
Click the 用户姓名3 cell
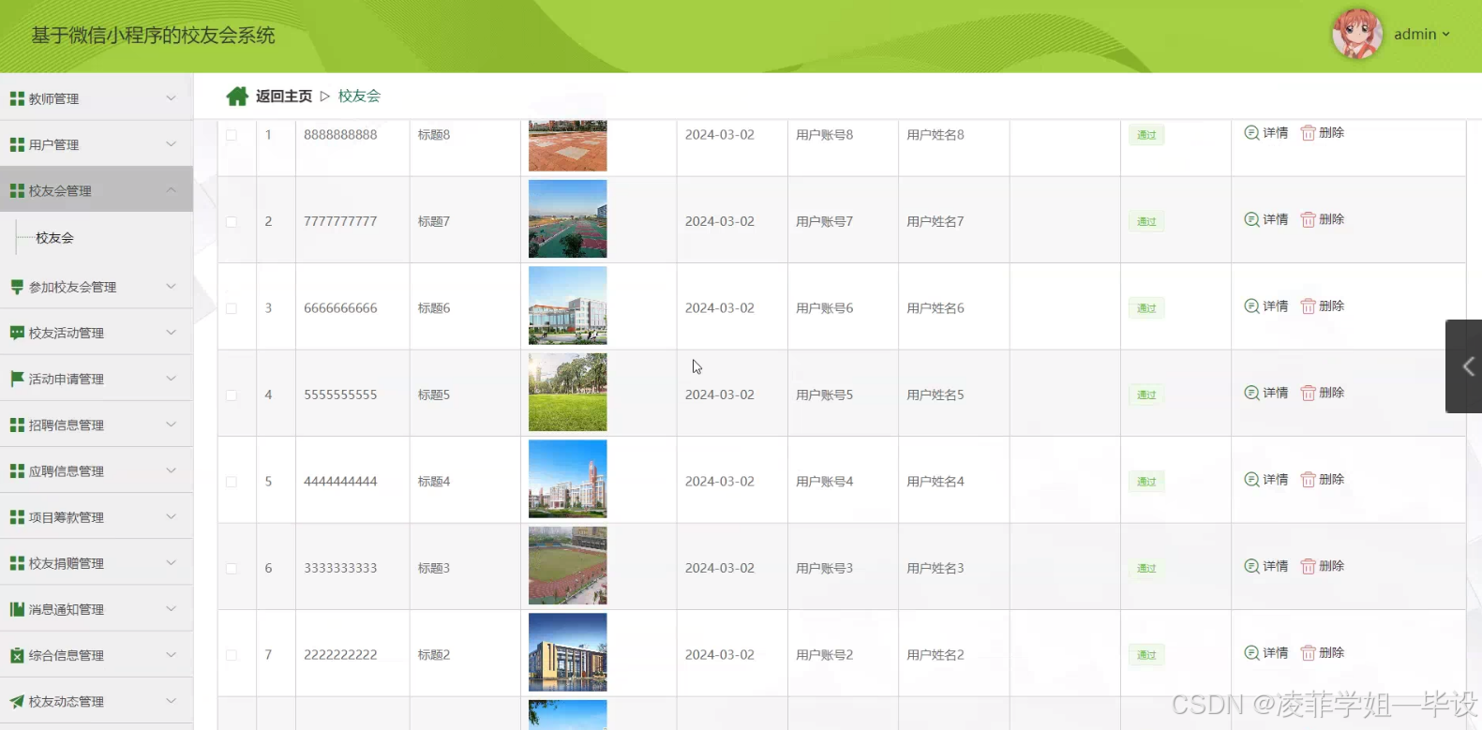[x=936, y=569]
